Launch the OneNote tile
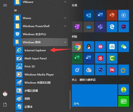This screenshot has height=112, width=133. pyautogui.click(x=77, y=27)
